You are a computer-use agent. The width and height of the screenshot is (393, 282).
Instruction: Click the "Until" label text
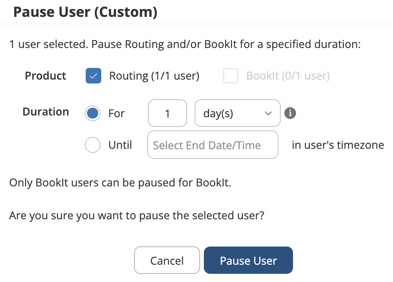pos(120,145)
